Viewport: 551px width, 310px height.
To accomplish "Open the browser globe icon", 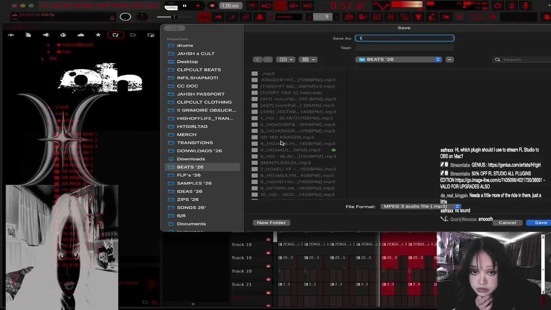I will [63, 35].
